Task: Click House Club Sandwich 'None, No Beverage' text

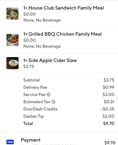Action: point(42,20)
